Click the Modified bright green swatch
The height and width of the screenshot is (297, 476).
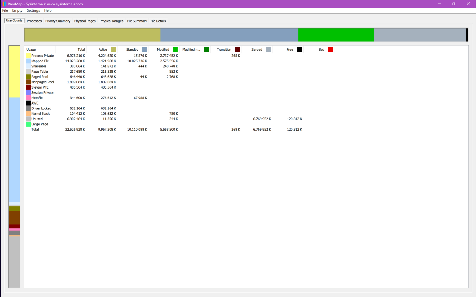(175, 50)
